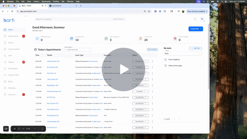Check the Order printer paper checkbox
Viewport: 247px width, 139px height.
166,66
